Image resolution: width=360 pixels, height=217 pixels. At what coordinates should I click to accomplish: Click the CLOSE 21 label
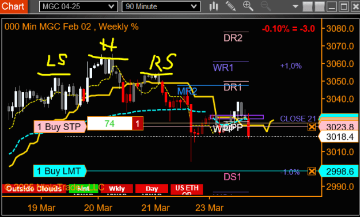point(298,119)
